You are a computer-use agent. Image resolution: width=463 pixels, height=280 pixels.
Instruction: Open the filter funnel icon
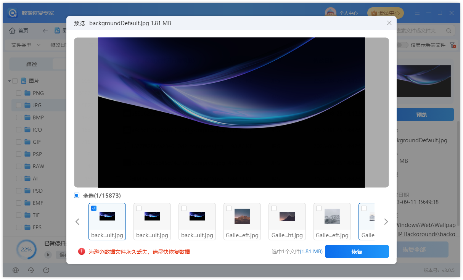pos(453,45)
